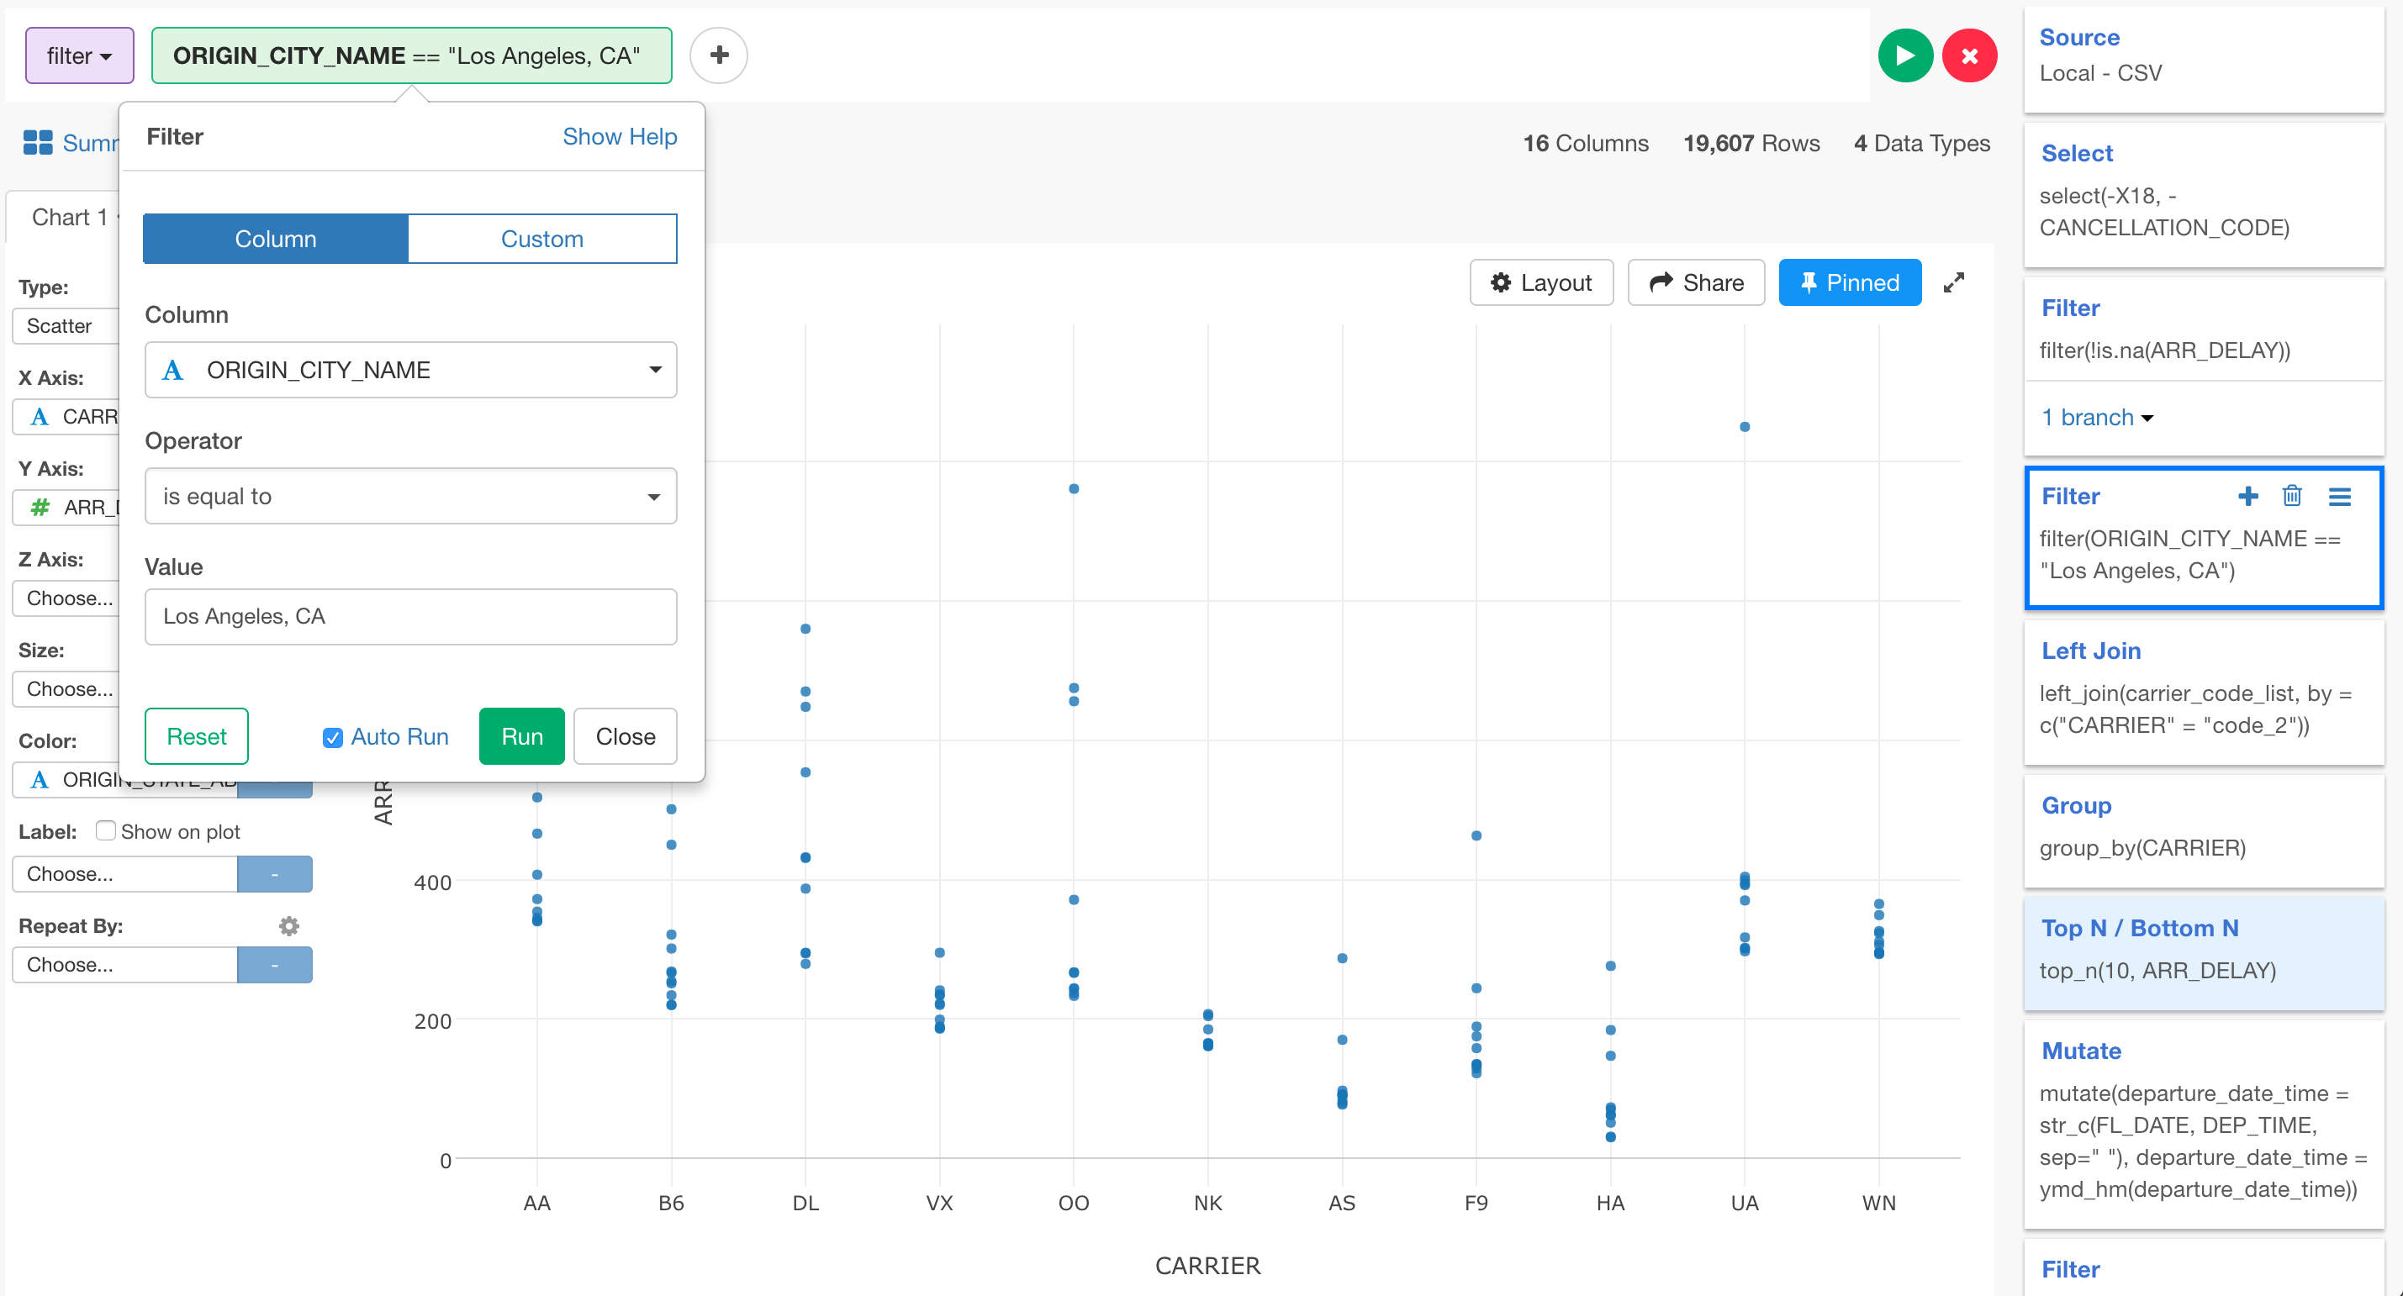
Task: Open Summary view with the grid icon
Action: point(37,142)
